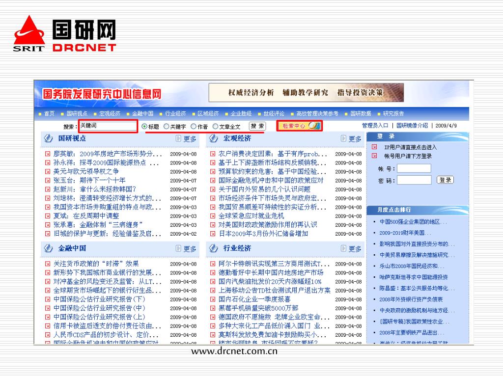Click the 国研网 DRCNET logo
The height and width of the screenshot is (377, 503).
64,34
